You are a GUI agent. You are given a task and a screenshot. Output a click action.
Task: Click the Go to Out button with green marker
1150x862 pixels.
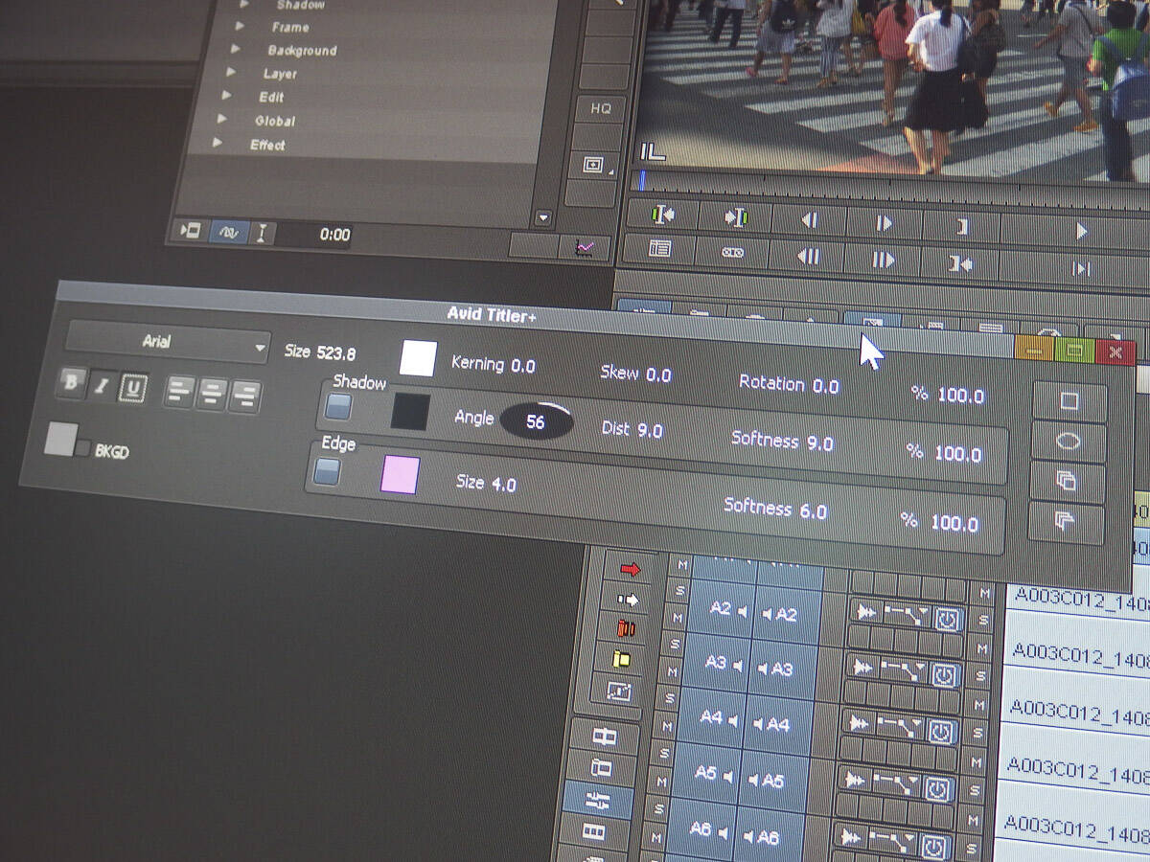736,218
